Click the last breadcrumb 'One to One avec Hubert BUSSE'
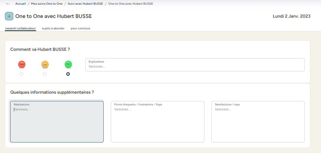Image resolution: width=321 pixels, height=153 pixels. pos(130,4)
